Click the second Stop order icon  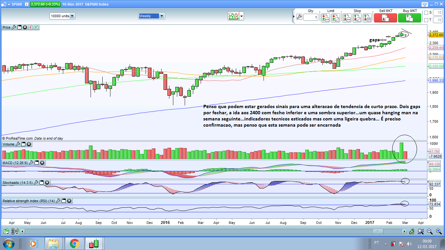point(357,18)
